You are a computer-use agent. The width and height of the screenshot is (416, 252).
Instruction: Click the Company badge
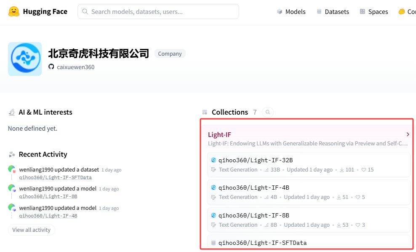[x=170, y=54]
